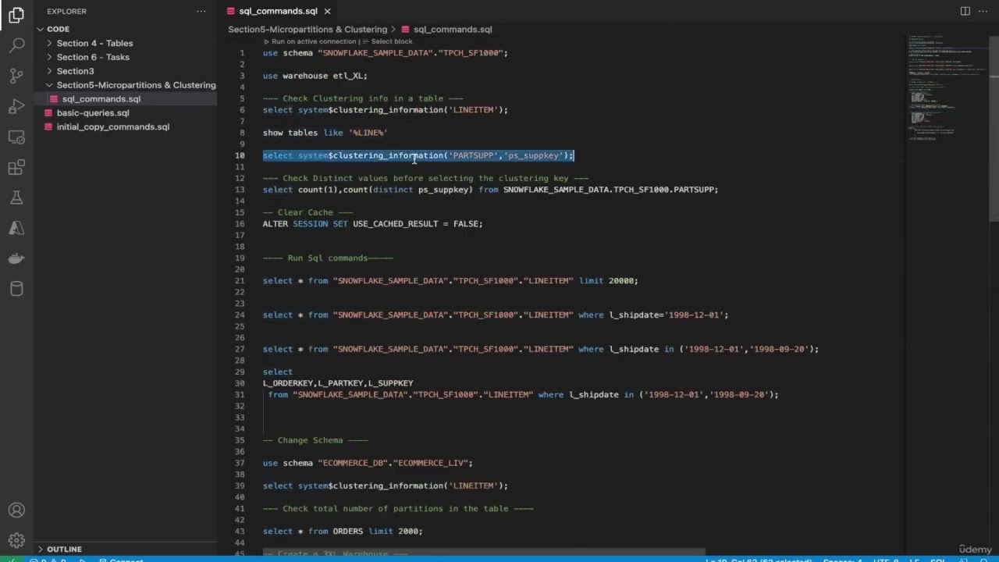Switch to the sql_commands.sql editor tab
Image resolution: width=999 pixels, height=562 pixels.
(x=278, y=11)
